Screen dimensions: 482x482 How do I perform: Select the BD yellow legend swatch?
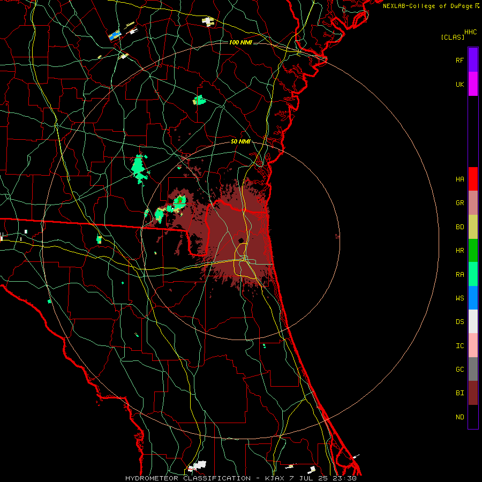point(473,227)
